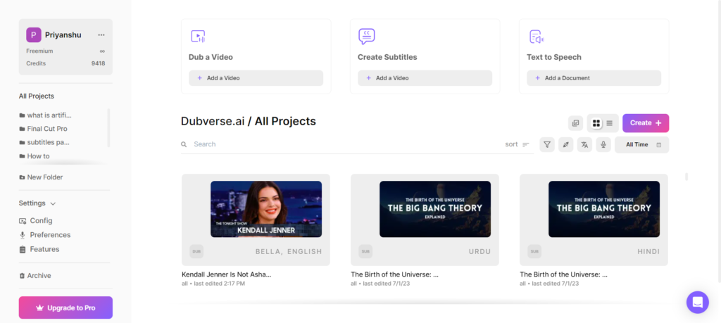This screenshot has height=323, width=721.
Task: Select All Projects in the sidebar
Action: pyautogui.click(x=37, y=96)
